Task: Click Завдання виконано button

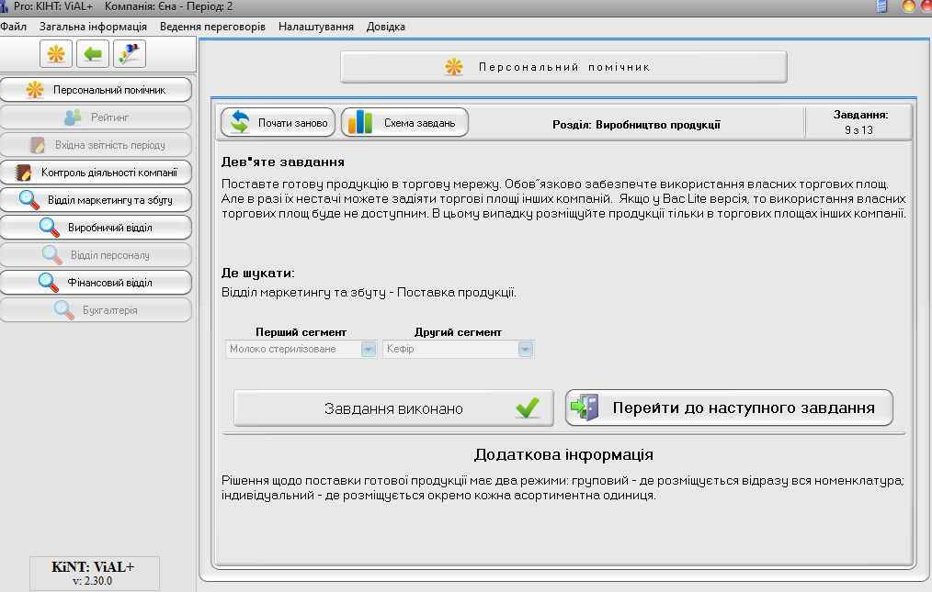Action: (393, 408)
